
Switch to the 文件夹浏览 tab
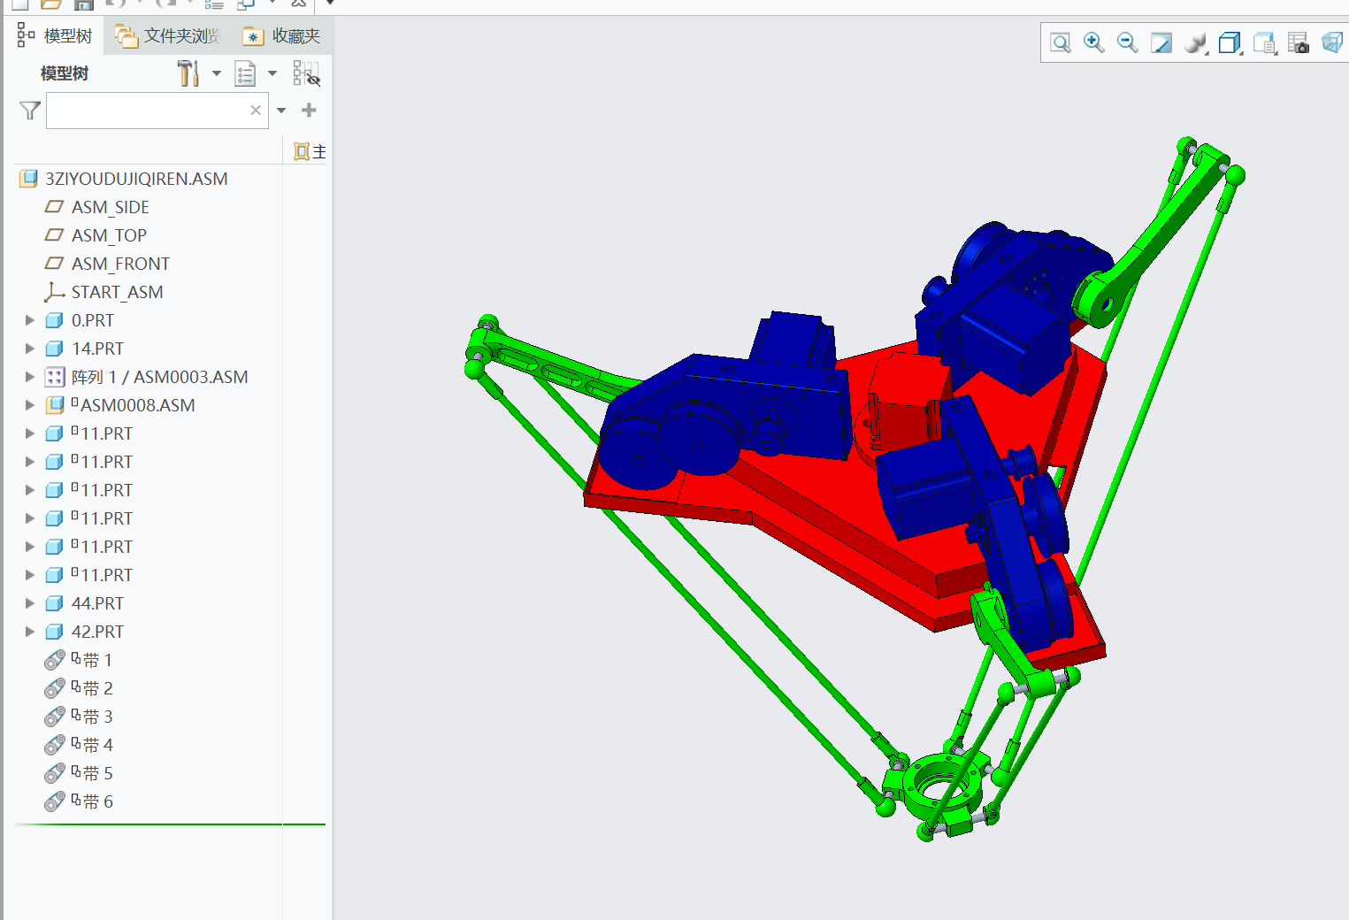(x=168, y=36)
